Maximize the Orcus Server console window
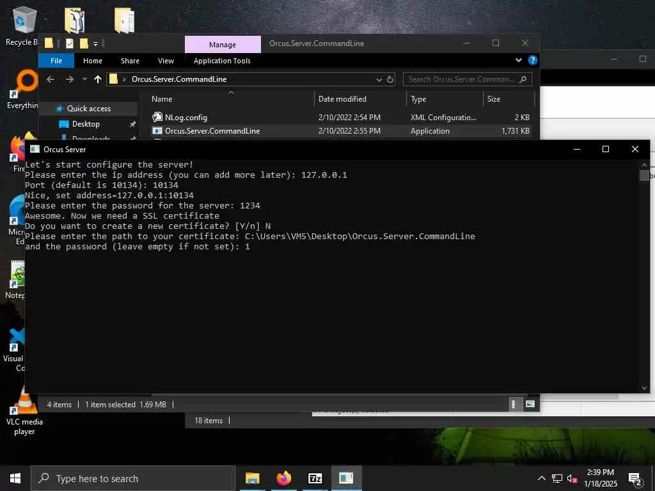Viewport: 655px width, 491px height. pyautogui.click(x=606, y=149)
